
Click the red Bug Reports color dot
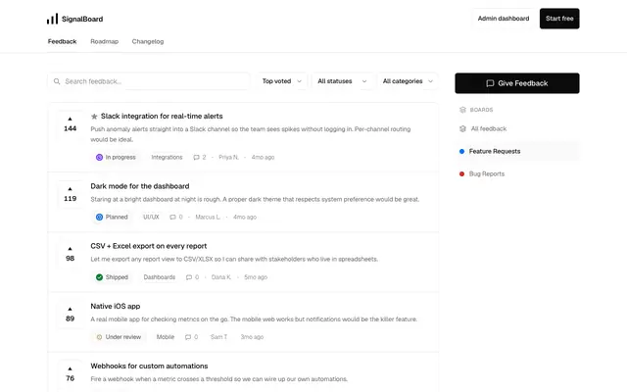click(x=461, y=173)
